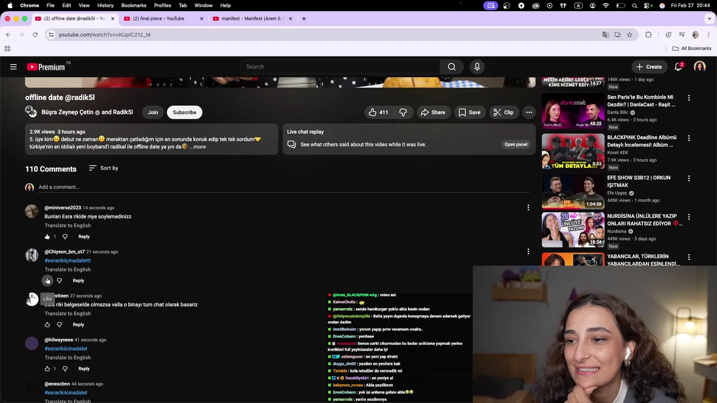Screen dimensions: 717x403
Task: Dislike the comment by @Chiyeon_bm_ot7
Action: [x=59, y=280]
